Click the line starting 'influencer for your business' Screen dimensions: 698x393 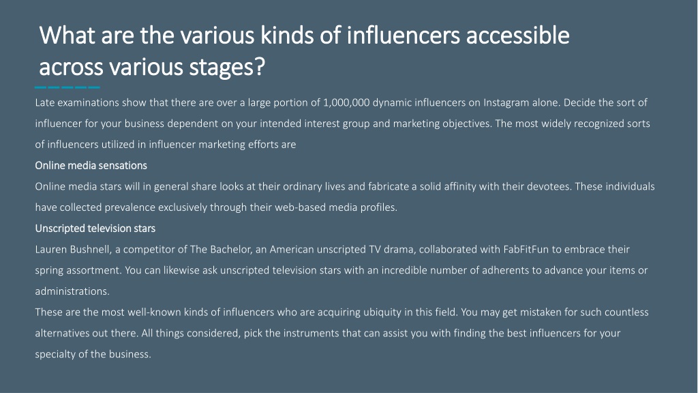point(342,123)
